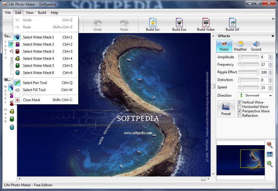This screenshot has height=191, width=278.
Task: Open the Water effects tab
Action: pyautogui.click(x=224, y=46)
